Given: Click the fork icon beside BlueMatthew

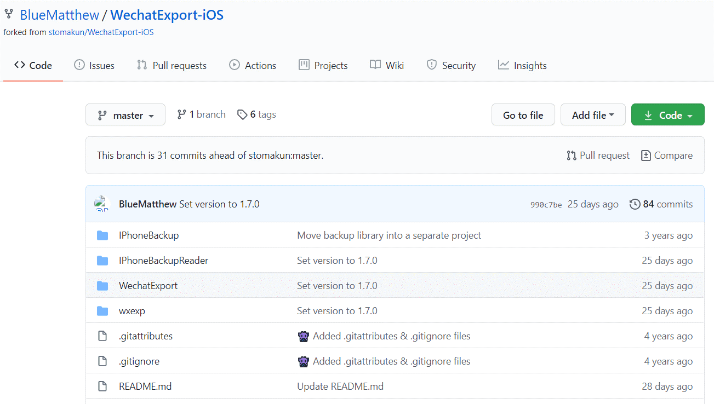Looking at the screenshot, I should coord(9,14).
